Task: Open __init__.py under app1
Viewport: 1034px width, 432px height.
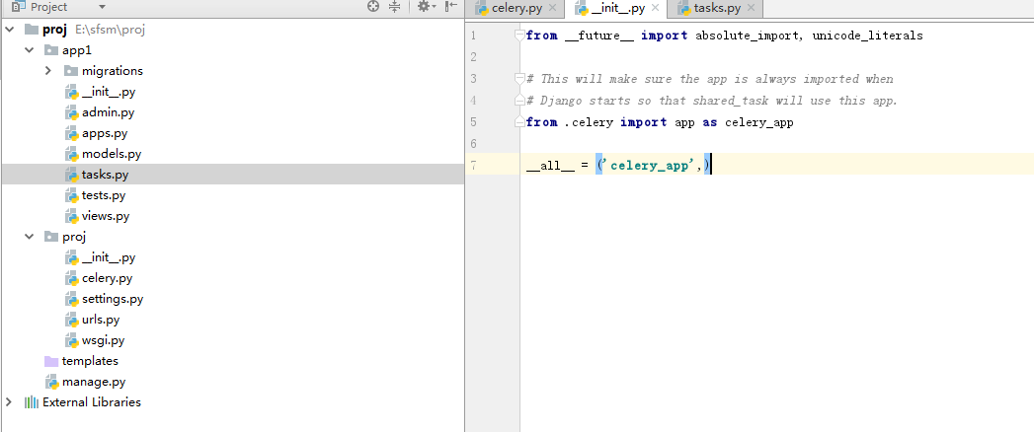Action: coord(109,92)
